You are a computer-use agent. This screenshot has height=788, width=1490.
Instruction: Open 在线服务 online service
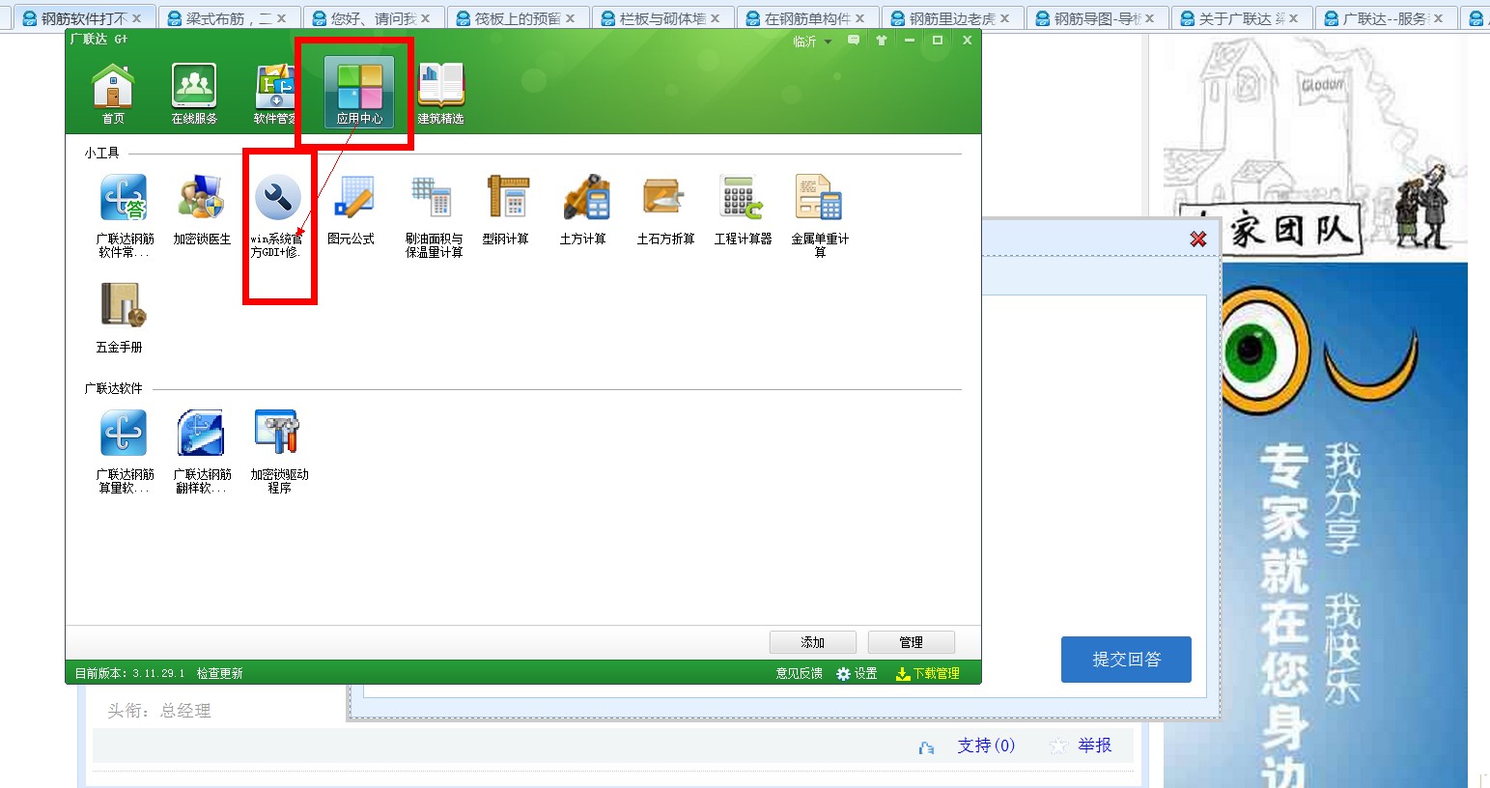click(x=194, y=94)
